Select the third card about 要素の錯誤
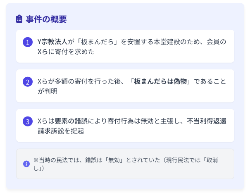250x195 pixels. [125, 126]
